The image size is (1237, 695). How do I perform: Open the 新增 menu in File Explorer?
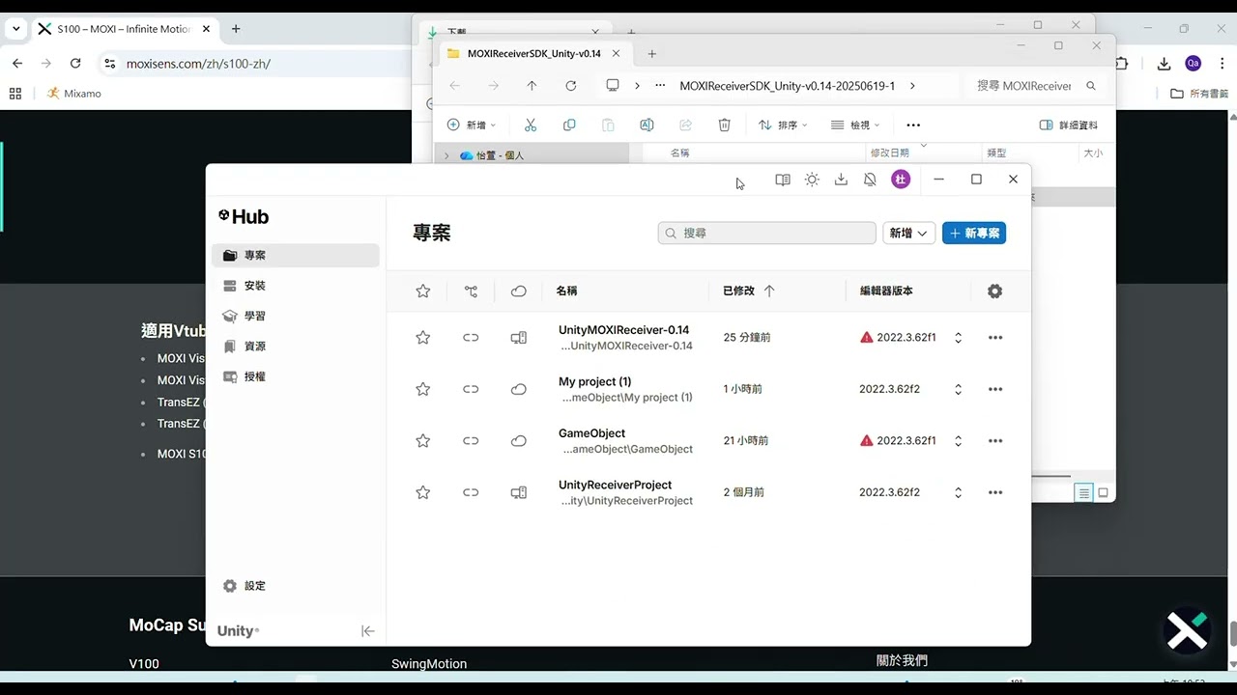pyautogui.click(x=471, y=125)
